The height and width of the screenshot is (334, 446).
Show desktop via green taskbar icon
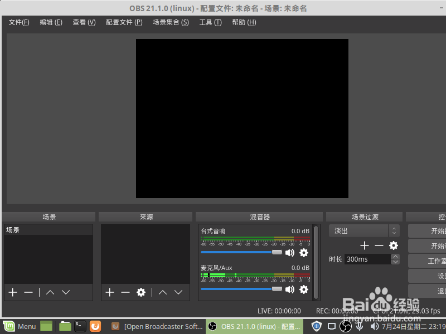46,326
